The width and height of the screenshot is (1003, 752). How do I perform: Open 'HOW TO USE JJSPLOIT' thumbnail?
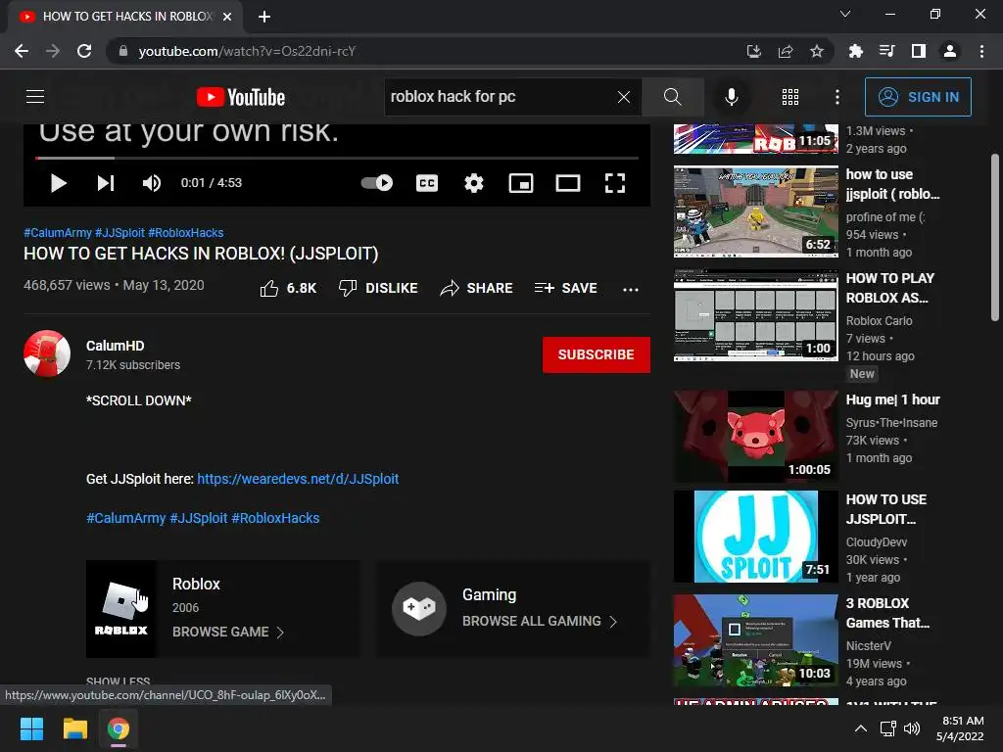tap(755, 537)
